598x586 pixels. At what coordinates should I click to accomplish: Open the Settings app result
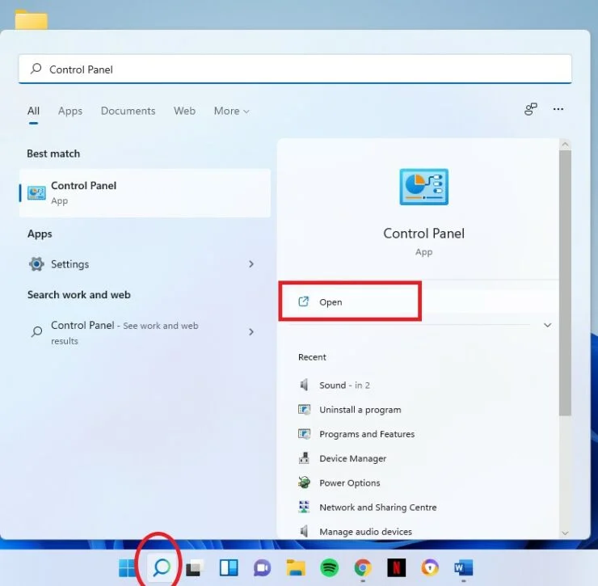coord(145,264)
